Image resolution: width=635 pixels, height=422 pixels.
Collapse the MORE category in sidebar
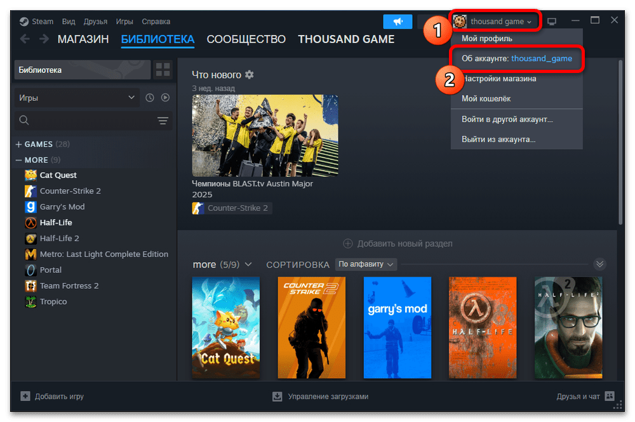tap(18, 160)
